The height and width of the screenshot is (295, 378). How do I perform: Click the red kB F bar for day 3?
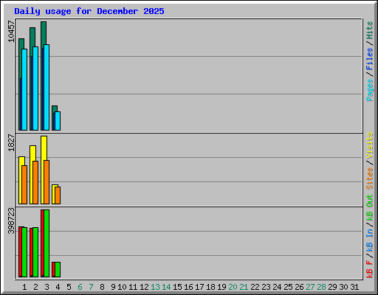pyautogui.click(x=42, y=243)
